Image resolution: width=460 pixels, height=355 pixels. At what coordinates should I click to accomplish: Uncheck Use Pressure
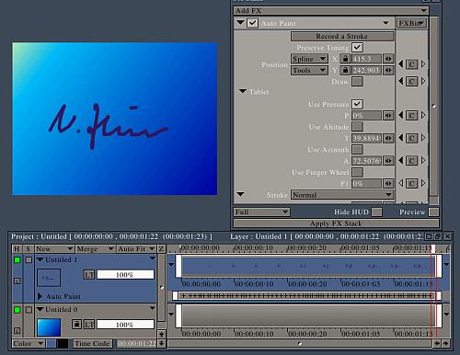coord(357,104)
